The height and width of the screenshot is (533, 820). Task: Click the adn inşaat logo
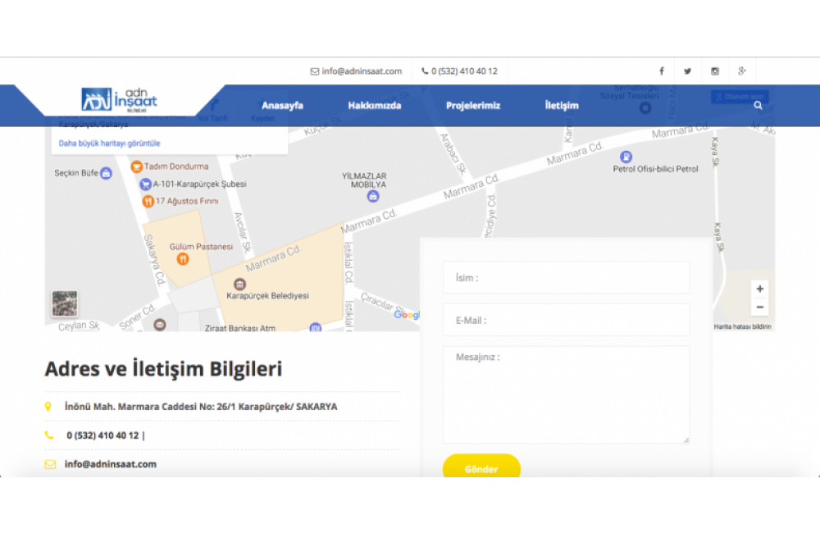coord(120,99)
